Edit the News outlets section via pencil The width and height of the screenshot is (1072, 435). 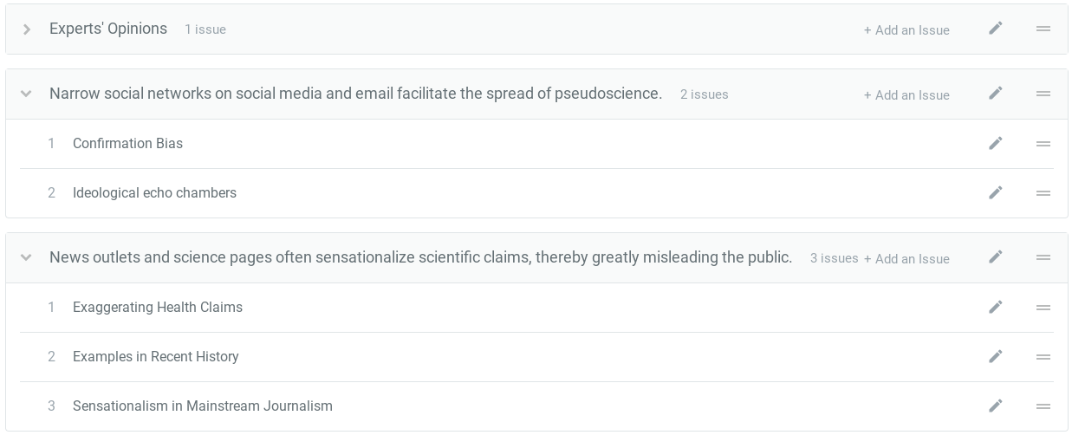tap(996, 256)
